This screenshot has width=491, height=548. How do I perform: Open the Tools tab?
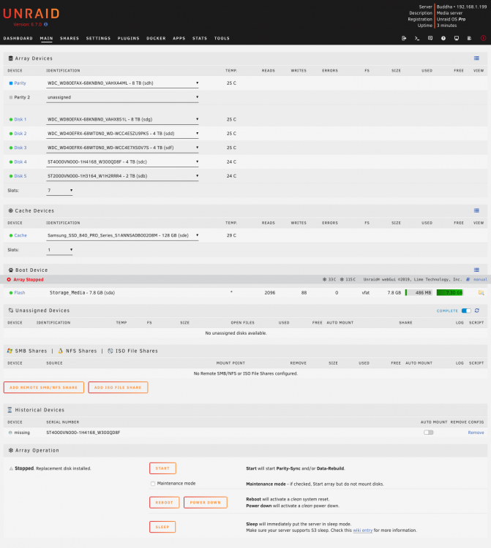coord(222,39)
